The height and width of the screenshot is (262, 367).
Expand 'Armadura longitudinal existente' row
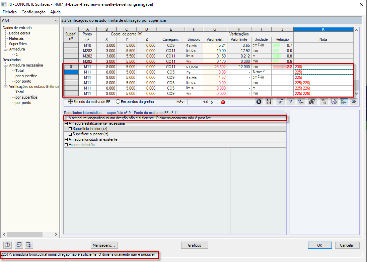[x=66, y=140]
